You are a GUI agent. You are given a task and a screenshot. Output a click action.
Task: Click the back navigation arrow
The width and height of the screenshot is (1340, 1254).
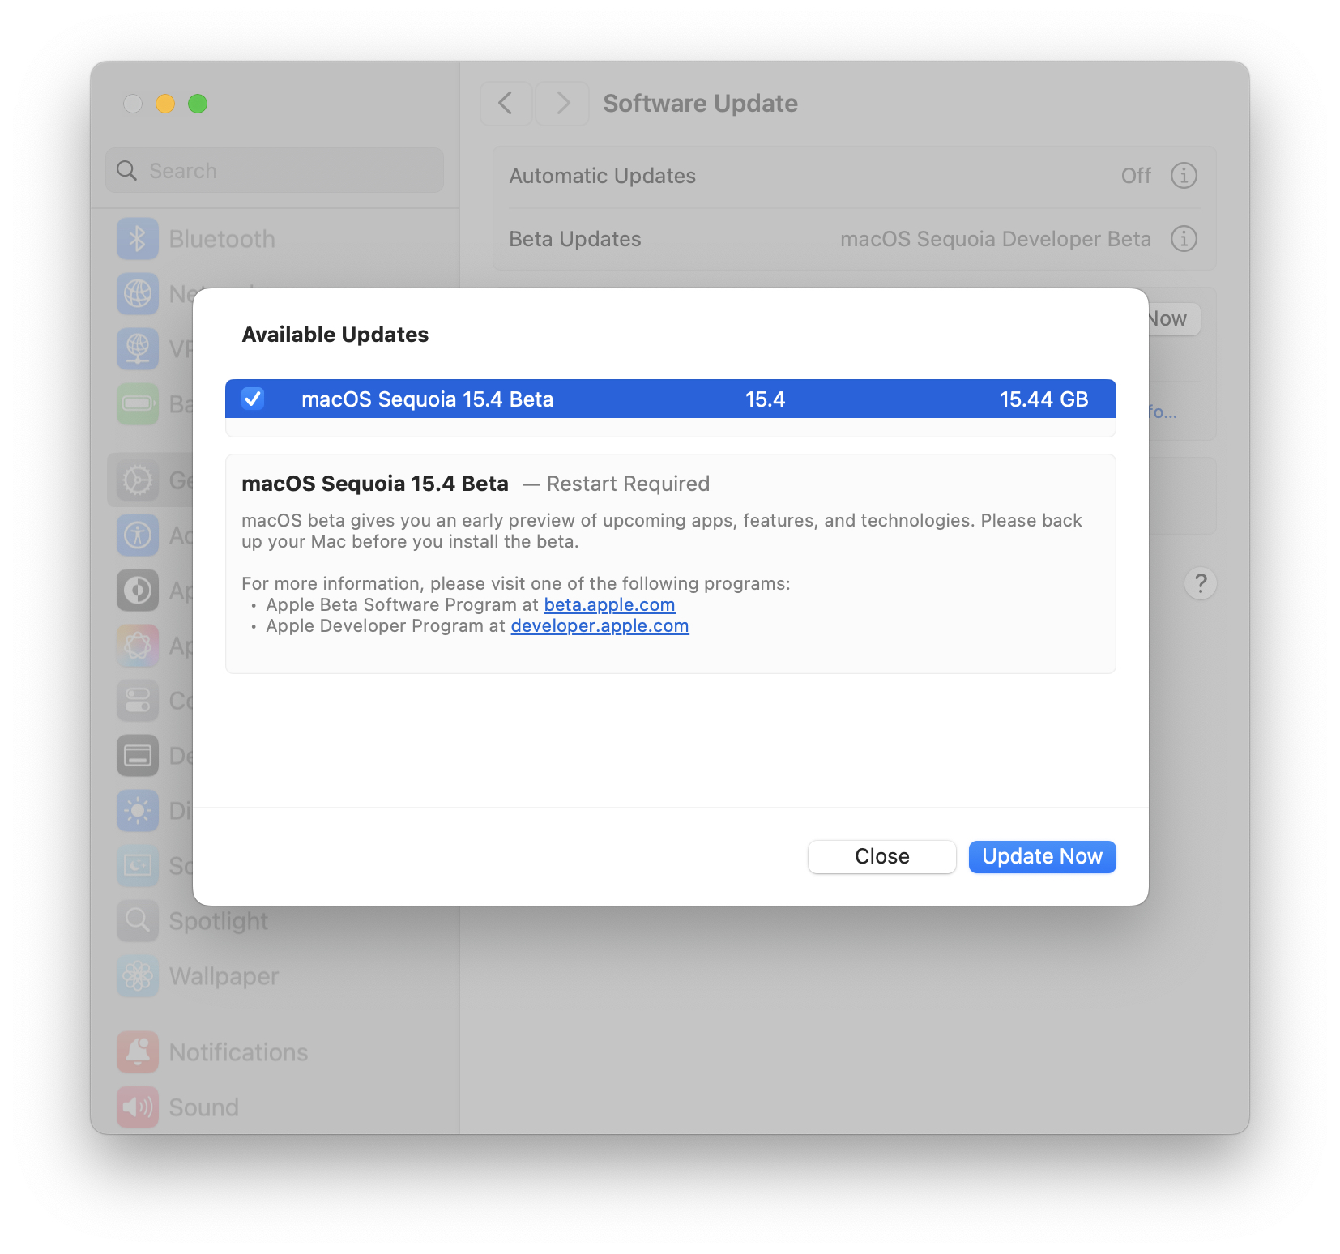(x=506, y=103)
